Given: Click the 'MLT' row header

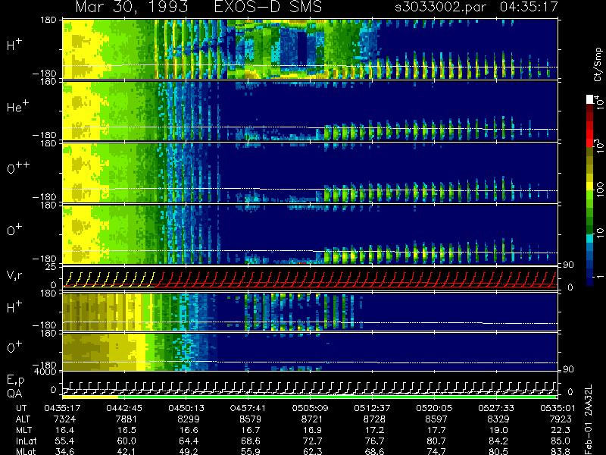Looking at the screenshot, I should 23,430.
